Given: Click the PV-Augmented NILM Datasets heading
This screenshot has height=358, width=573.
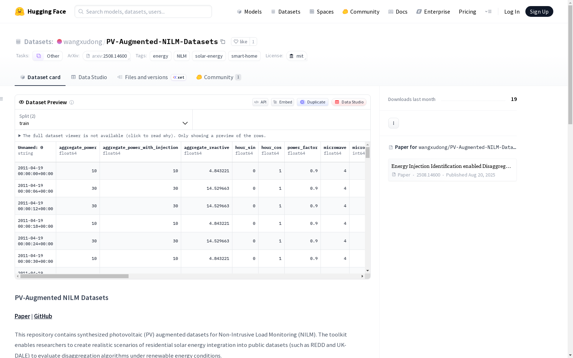Looking at the screenshot, I should click(62, 298).
